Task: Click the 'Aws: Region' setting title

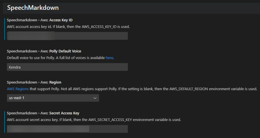Action: coord(34,82)
